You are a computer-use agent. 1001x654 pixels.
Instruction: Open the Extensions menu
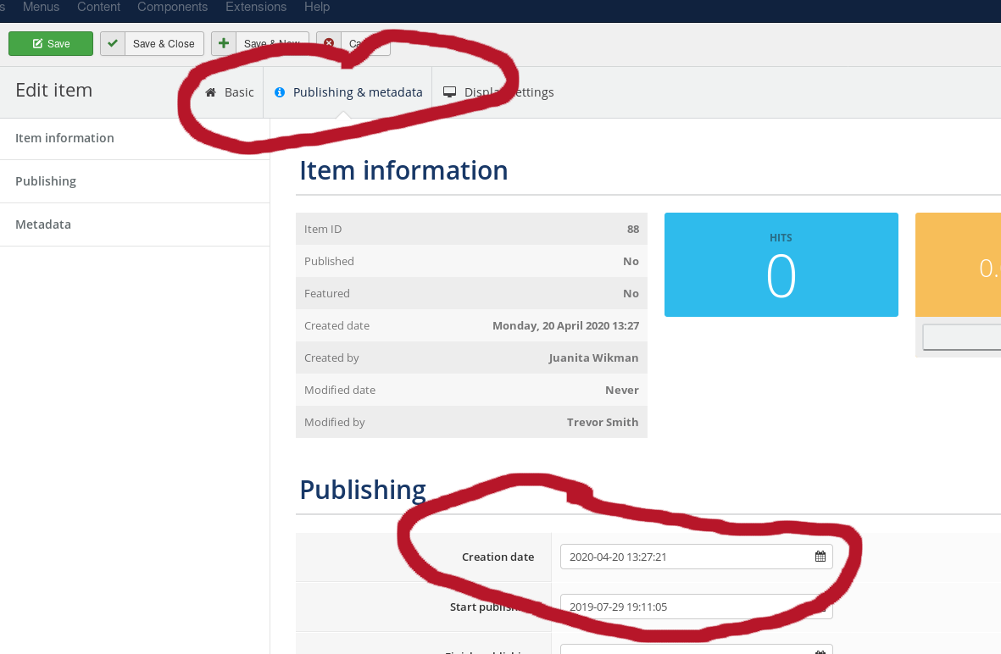(x=255, y=7)
